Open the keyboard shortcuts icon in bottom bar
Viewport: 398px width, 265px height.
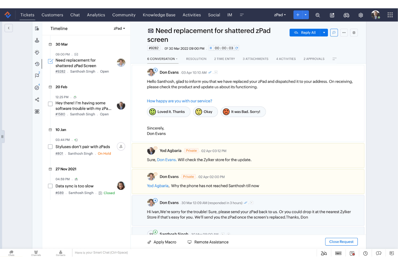coord(338,253)
